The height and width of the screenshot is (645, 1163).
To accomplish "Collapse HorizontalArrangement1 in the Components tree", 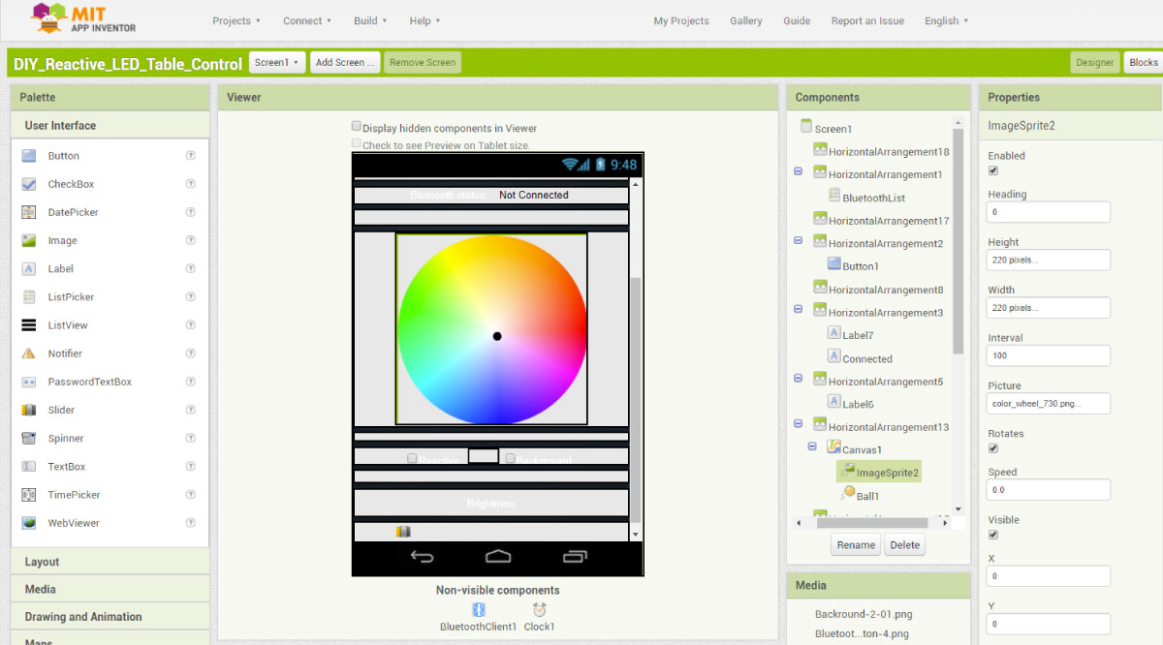I will (798, 171).
